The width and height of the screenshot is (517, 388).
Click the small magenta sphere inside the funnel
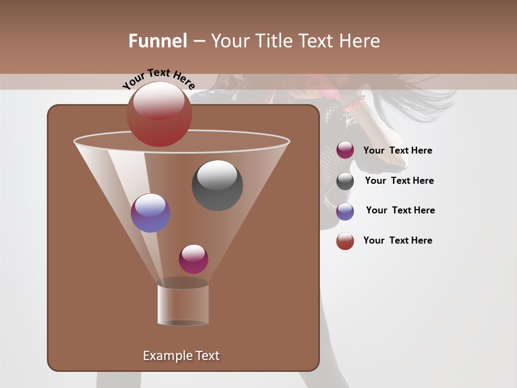pos(193,259)
